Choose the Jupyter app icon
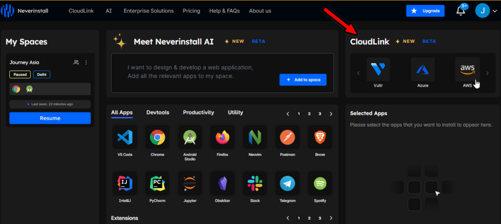 coord(190,183)
